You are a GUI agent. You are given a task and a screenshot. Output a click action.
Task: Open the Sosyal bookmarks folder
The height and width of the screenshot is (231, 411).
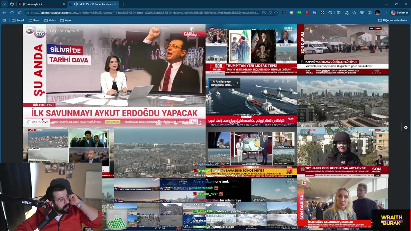coord(18,20)
